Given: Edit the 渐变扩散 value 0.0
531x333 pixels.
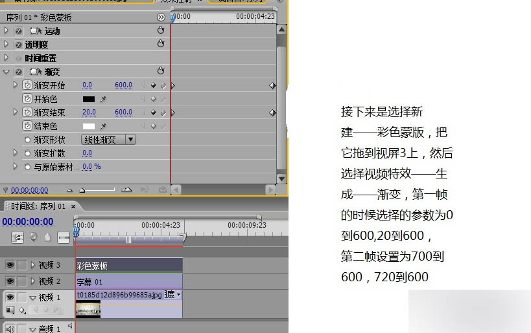Looking at the screenshot, I should (87, 153).
